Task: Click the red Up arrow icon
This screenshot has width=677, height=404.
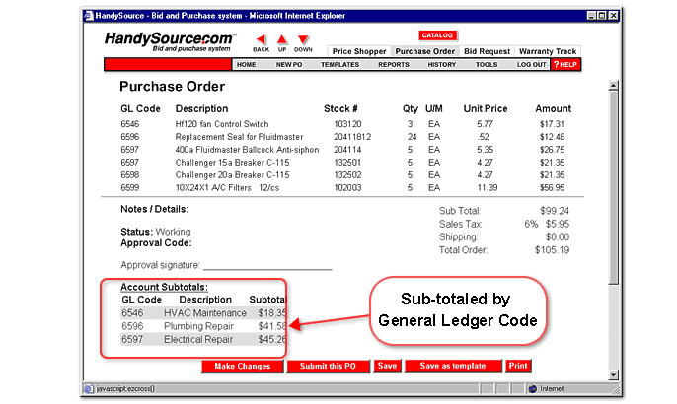Action: pos(282,37)
